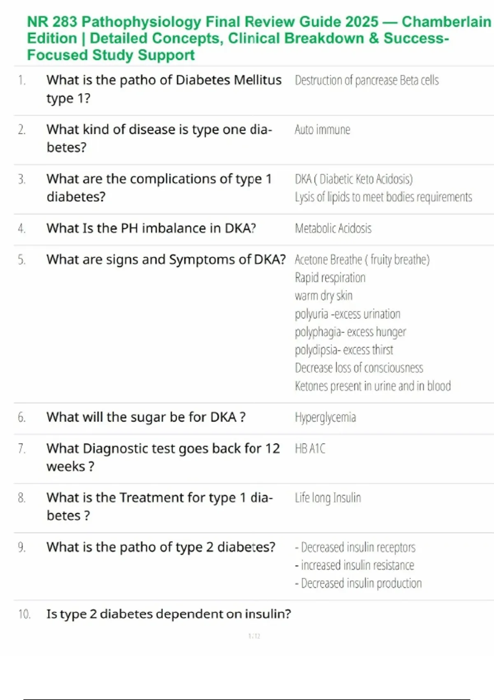Click the question "What kind of disease is type one diabetes?"

159,138
